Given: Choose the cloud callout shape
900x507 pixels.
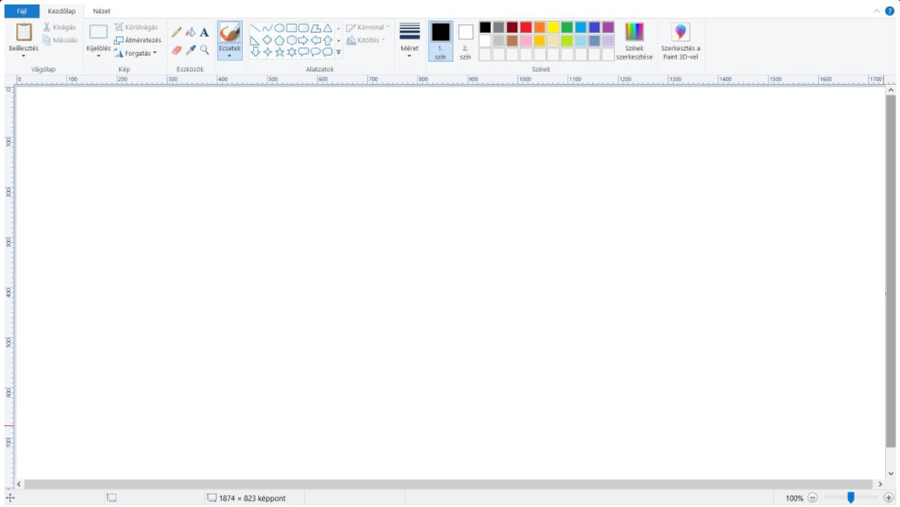Looking at the screenshot, I should (328, 52).
